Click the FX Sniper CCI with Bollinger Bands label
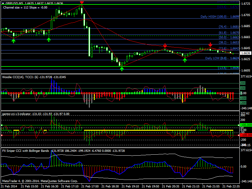 tap(26, 151)
